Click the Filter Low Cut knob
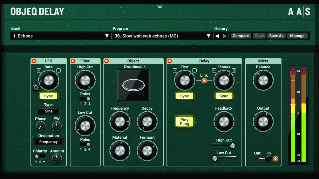The width and height of the screenshot is (319, 179). pyautogui.click(x=85, y=126)
